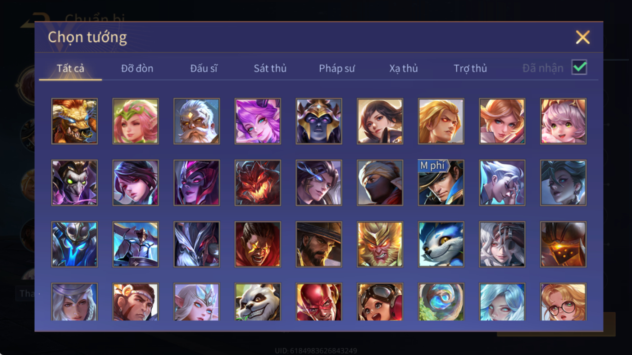This screenshot has height=355, width=632.
Task: Select the masked ninja hero portrait
Action: click(x=380, y=183)
